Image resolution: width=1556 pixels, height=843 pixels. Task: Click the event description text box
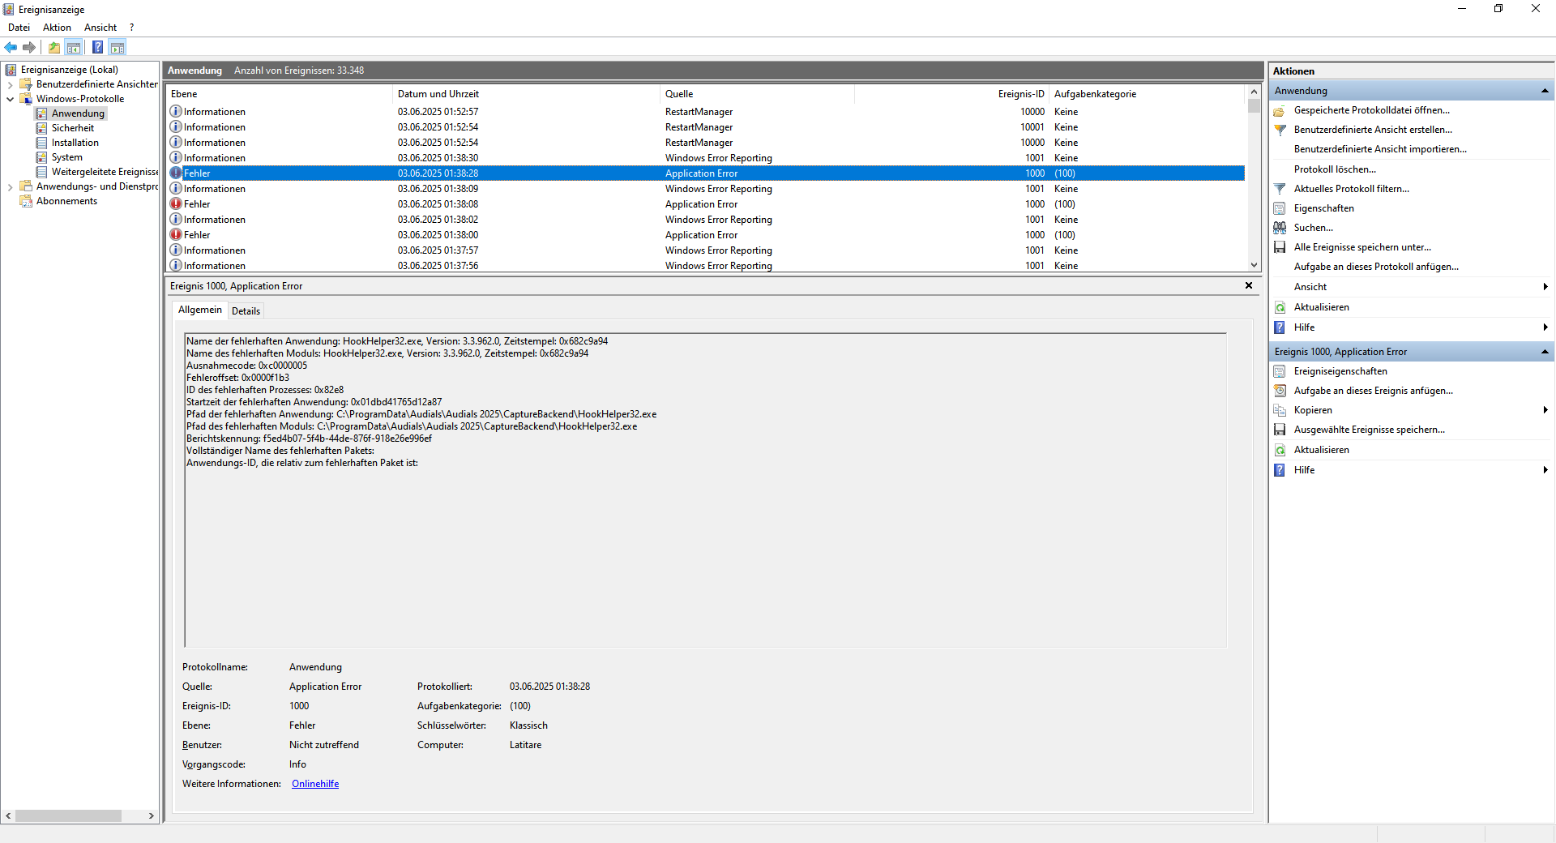point(705,490)
